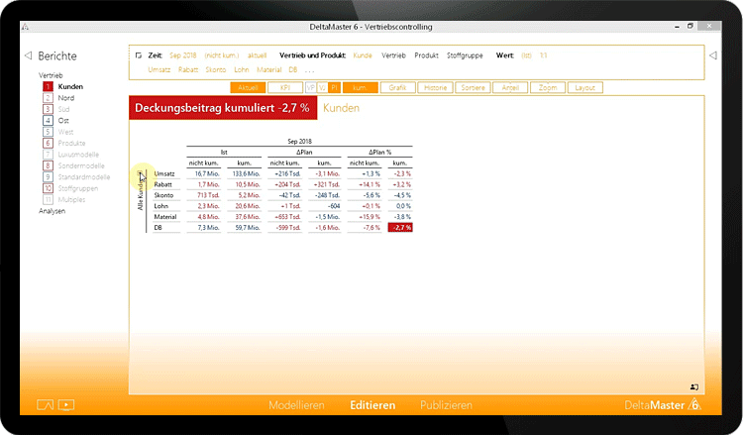The width and height of the screenshot is (743, 435).
Task: Open the Vertrieb filter in the filter bar
Action: [393, 55]
